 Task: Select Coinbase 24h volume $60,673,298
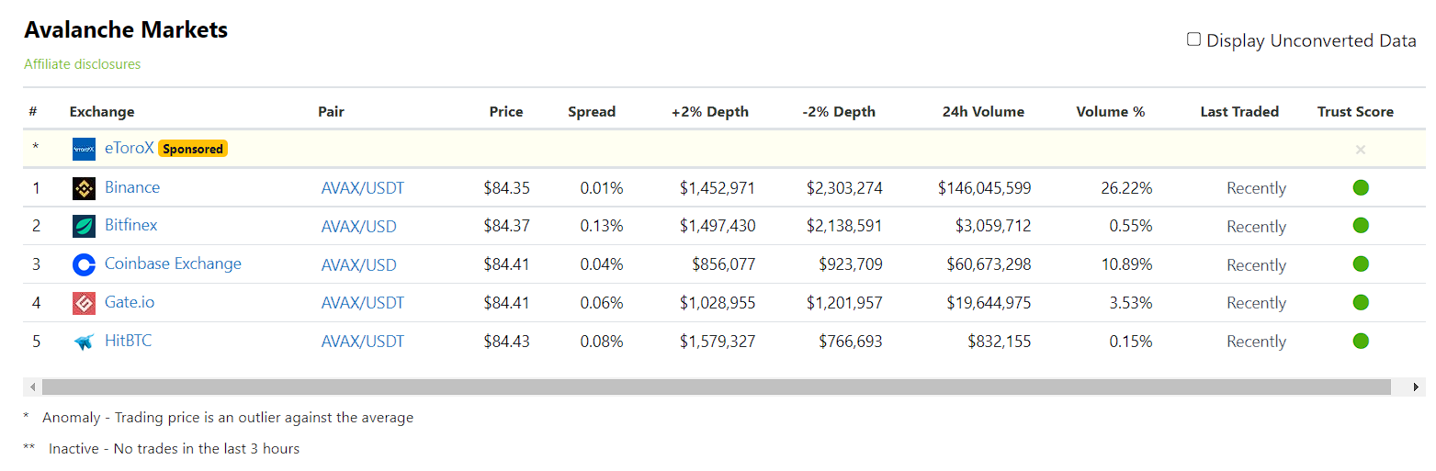(x=989, y=264)
